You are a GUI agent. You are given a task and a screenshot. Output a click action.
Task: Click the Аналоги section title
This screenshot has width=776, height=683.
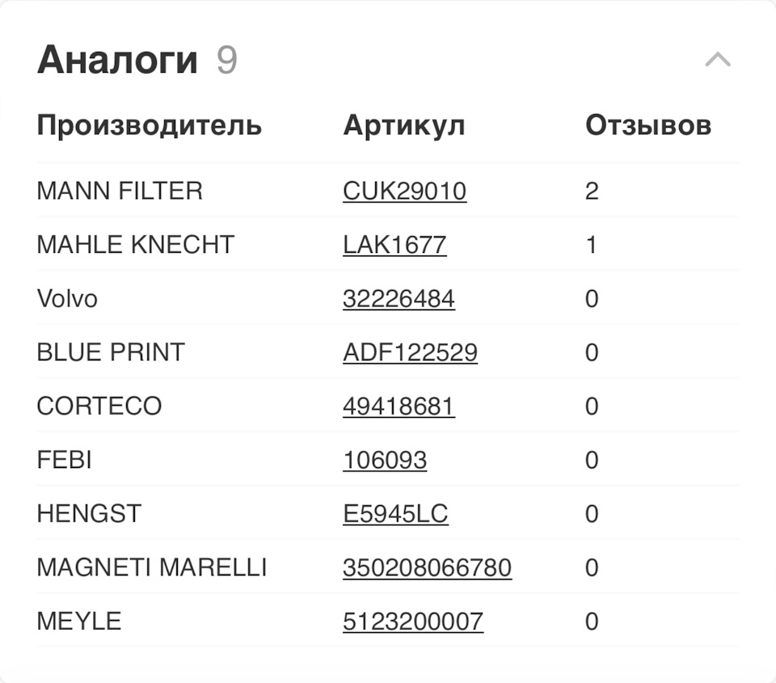coord(118,57)
